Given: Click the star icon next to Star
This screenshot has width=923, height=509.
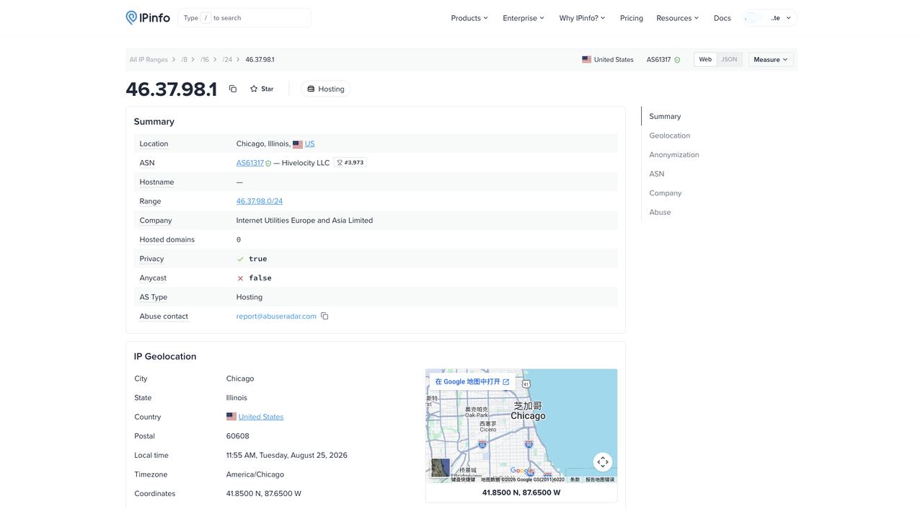Looking at the screenshot, I should 254,89.
